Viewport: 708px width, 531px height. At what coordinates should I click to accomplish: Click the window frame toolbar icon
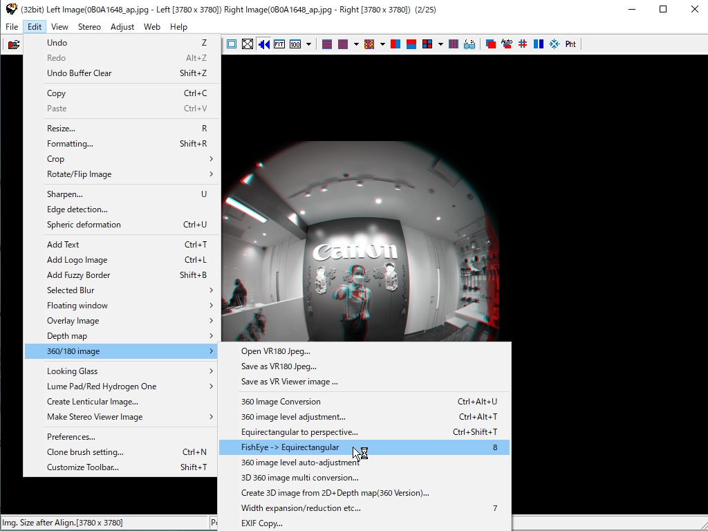232,44
